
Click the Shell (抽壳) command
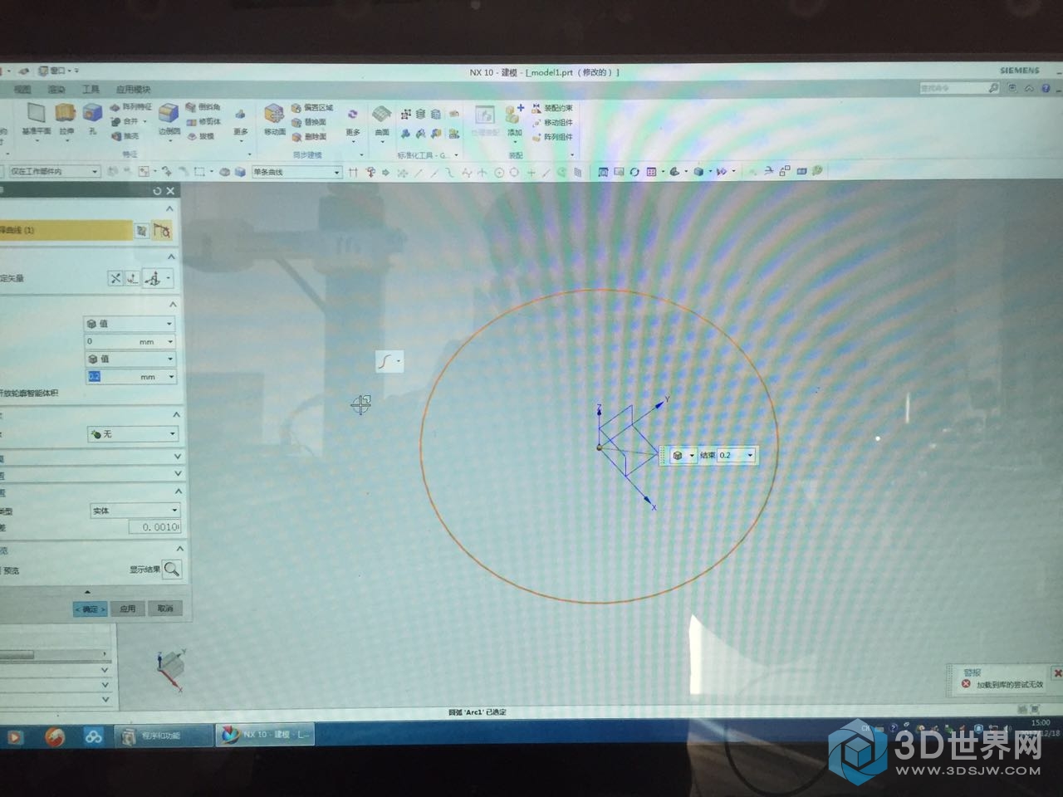pos(125,136)
